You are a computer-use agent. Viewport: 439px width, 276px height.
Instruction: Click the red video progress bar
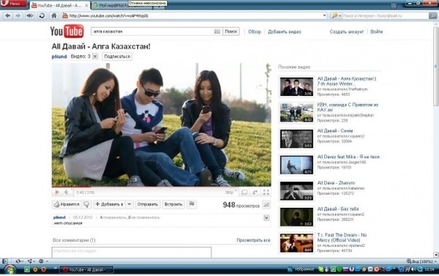click(x=161, y=187)
